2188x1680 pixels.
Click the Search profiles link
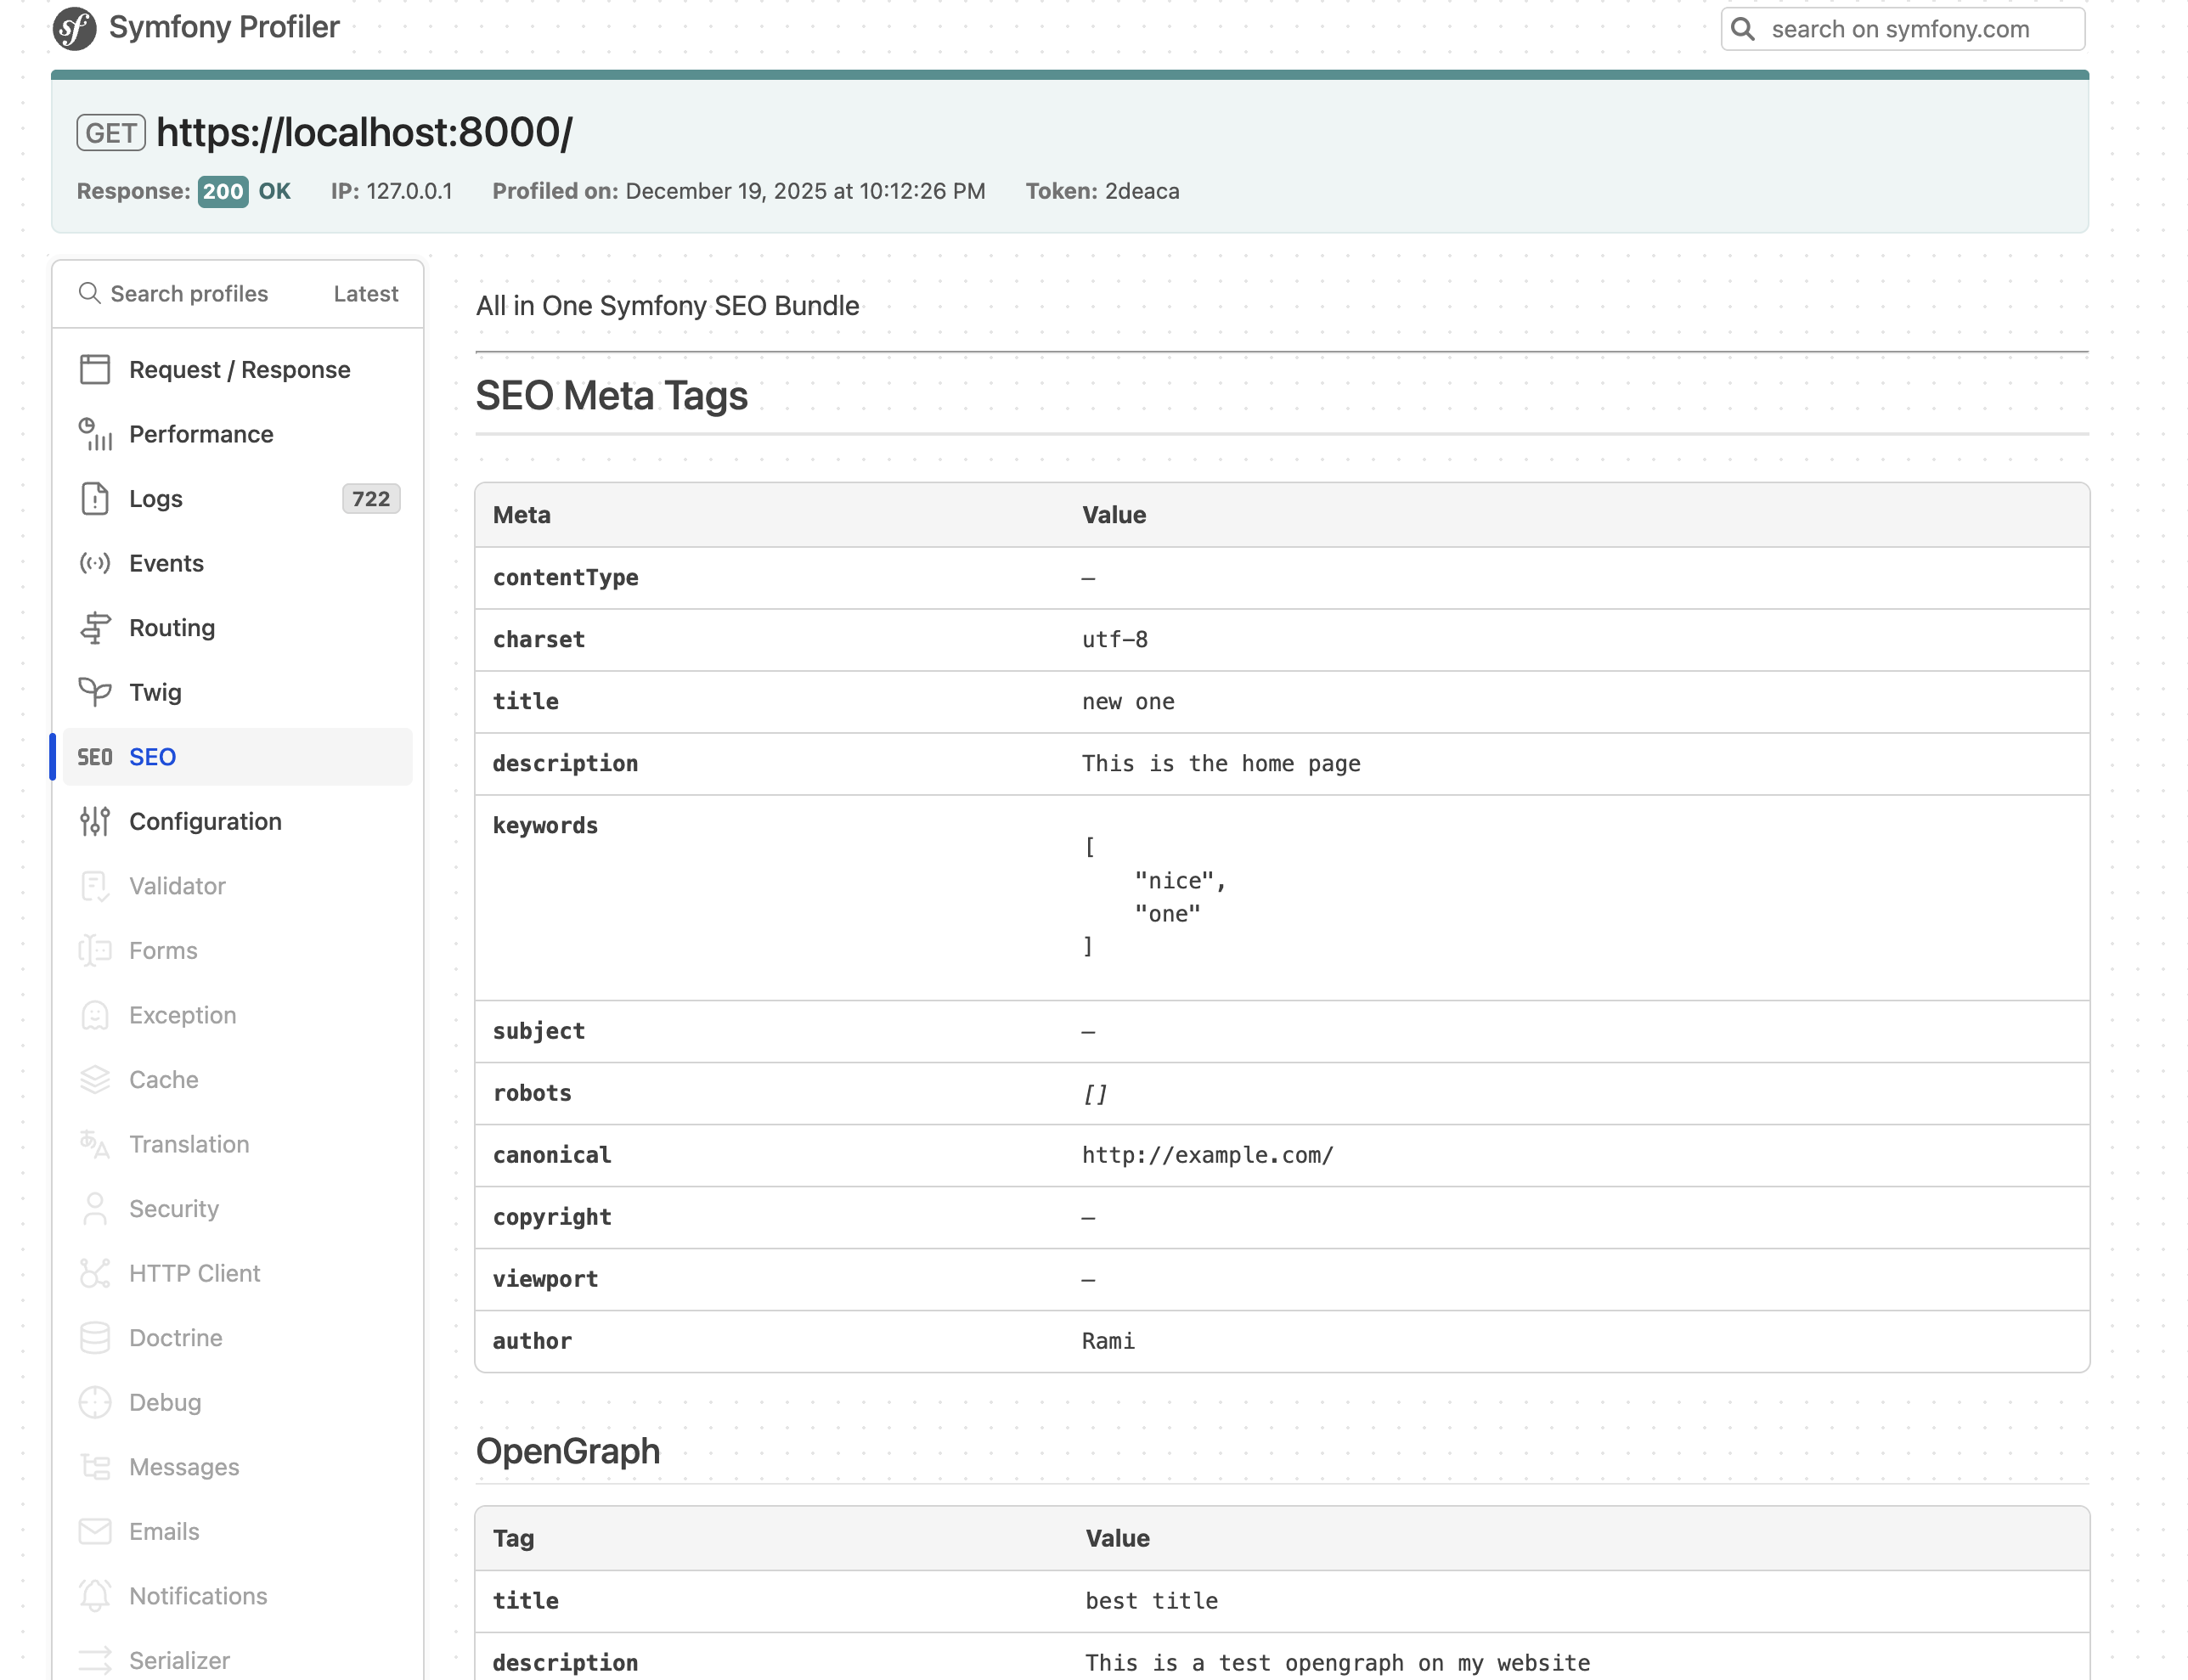[x=188, y=294]
